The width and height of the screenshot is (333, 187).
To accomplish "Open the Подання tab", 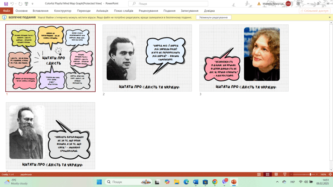I will coord(169,11).
